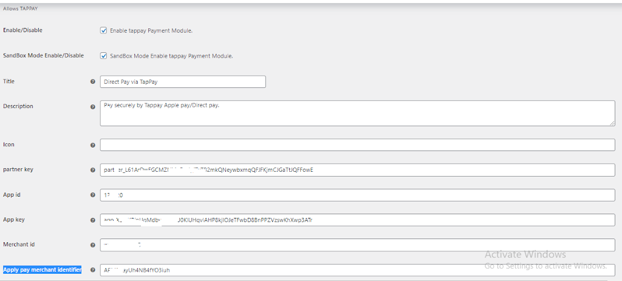This screenshot has width=622, height=281.
Task: Focus the App key input field
Action: [357, 220]
